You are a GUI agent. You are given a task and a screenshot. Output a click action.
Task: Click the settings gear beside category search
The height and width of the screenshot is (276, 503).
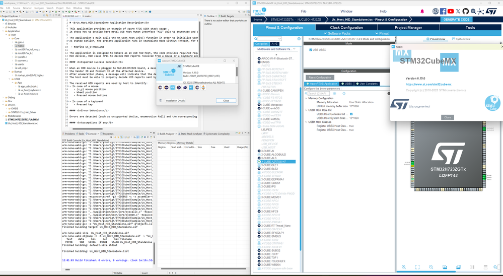(299, 39)
